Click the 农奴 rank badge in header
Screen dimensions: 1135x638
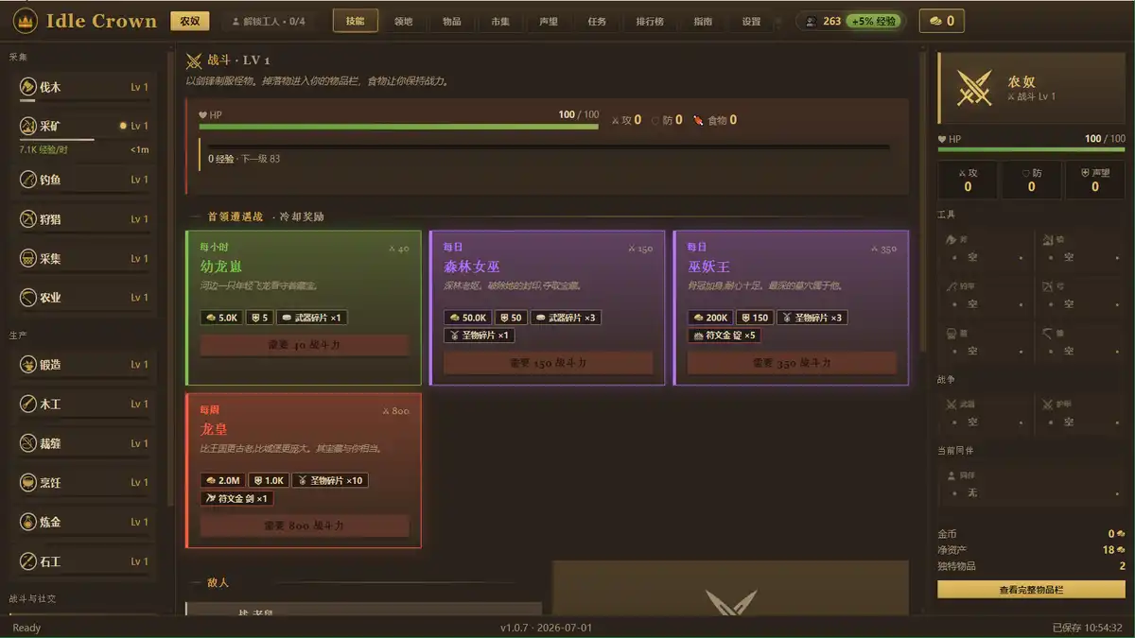coord(190,21)
